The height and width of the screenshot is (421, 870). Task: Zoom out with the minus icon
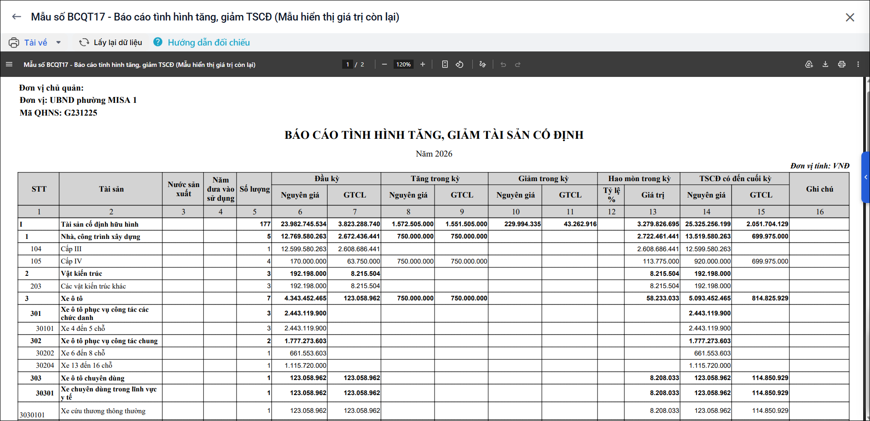pyautogui.click(x=384, y=64)
